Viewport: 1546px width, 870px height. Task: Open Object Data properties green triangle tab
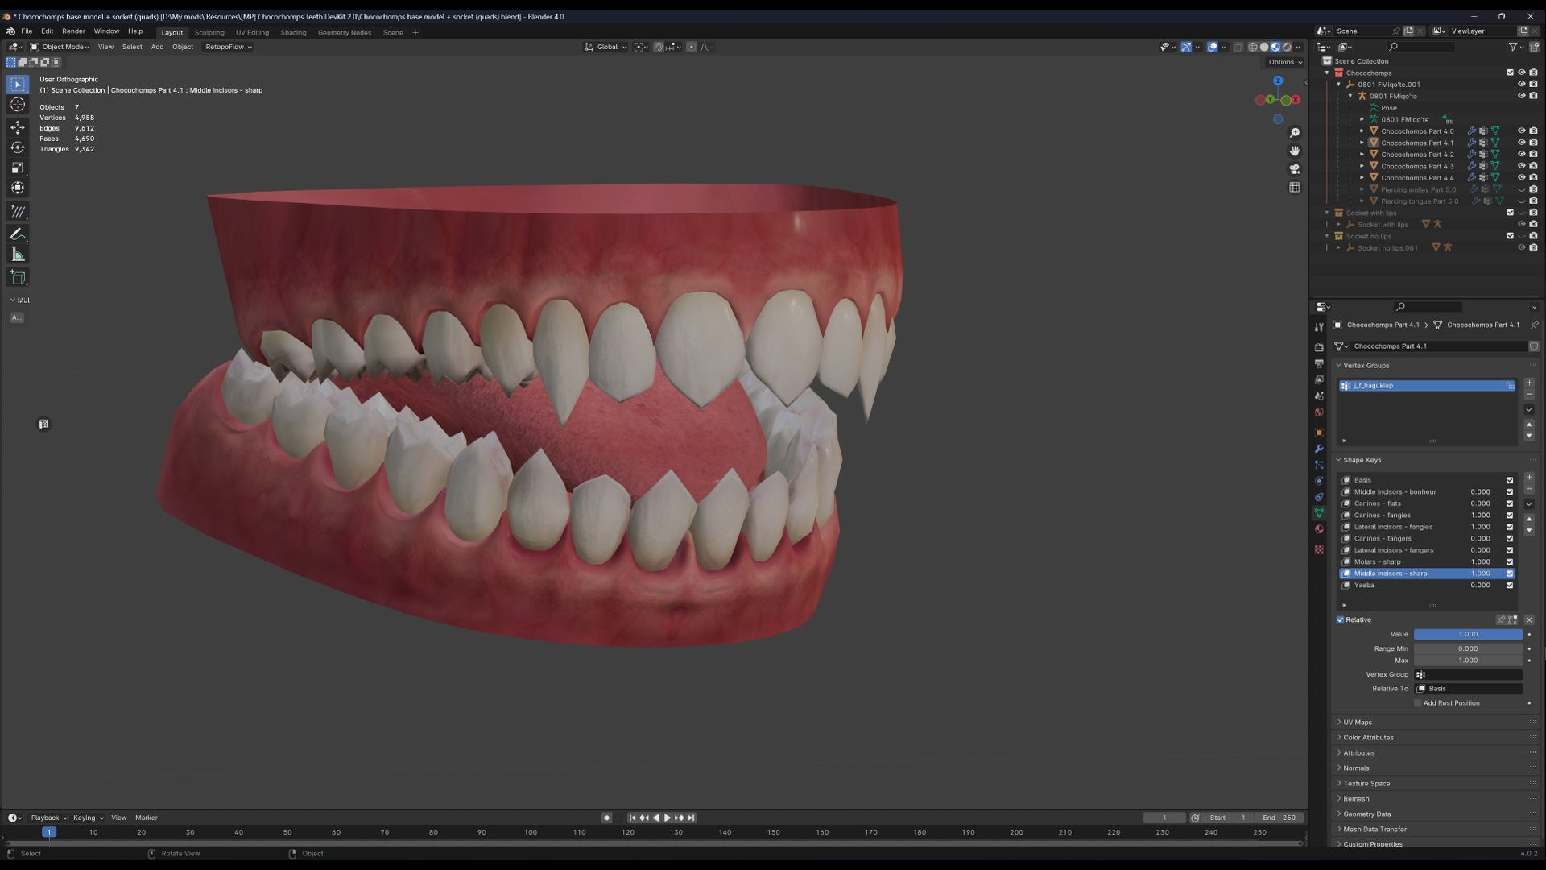(x=1319, y=513)
